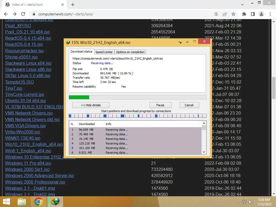The width and height of the screenshot is (276, 207).
Task: Click the Google icon in address bar
Action: pos(216,14)
